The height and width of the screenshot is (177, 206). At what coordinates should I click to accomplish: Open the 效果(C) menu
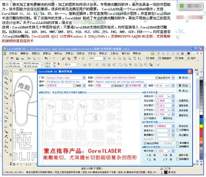coord(69,53)
